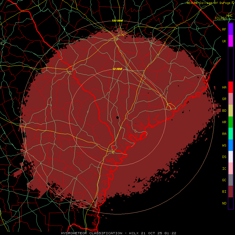The image size is (235, 235).
Task: Click the BD legend label
Action: [x=224, y=111]
